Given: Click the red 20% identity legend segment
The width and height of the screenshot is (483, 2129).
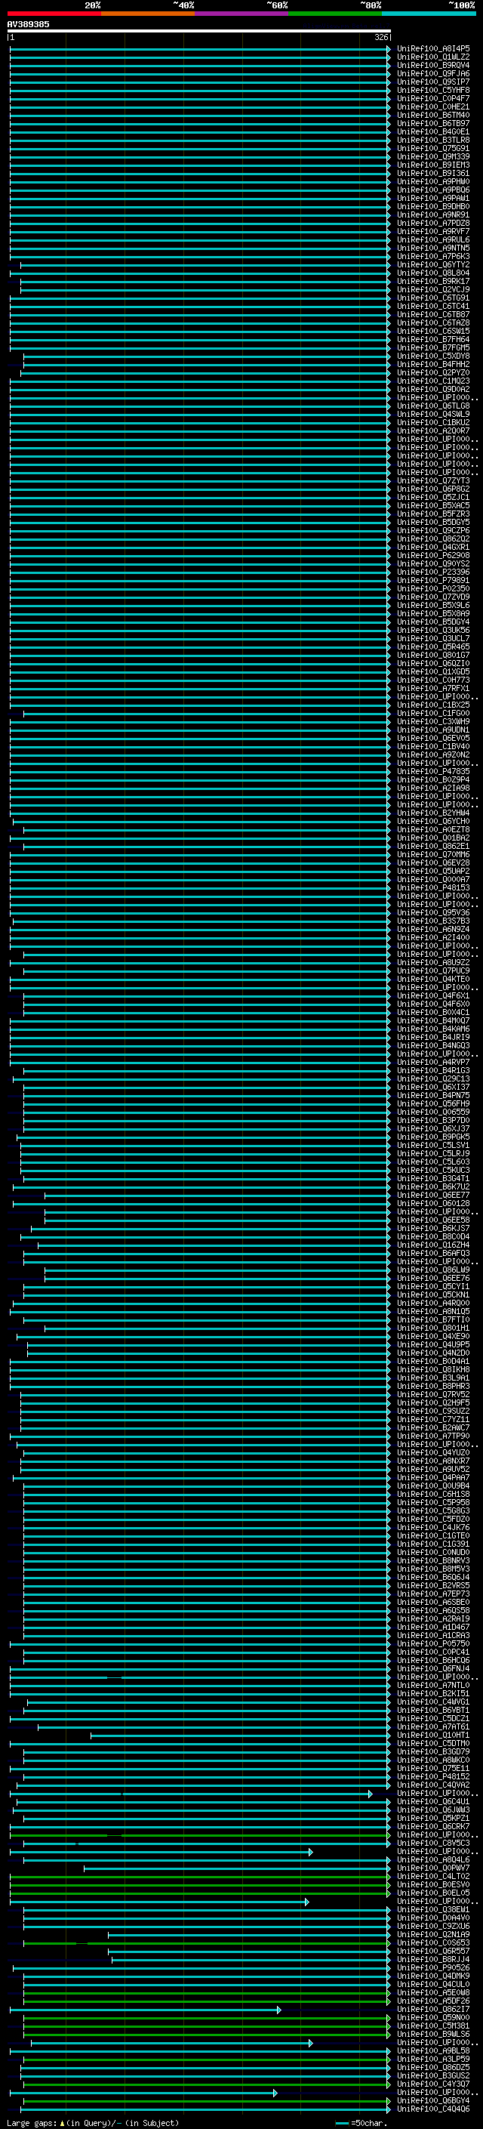Looking at the screenshot, I should (54, 14).
